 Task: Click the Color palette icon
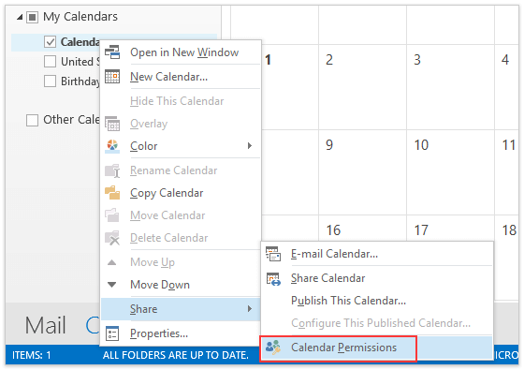point(112,146)
